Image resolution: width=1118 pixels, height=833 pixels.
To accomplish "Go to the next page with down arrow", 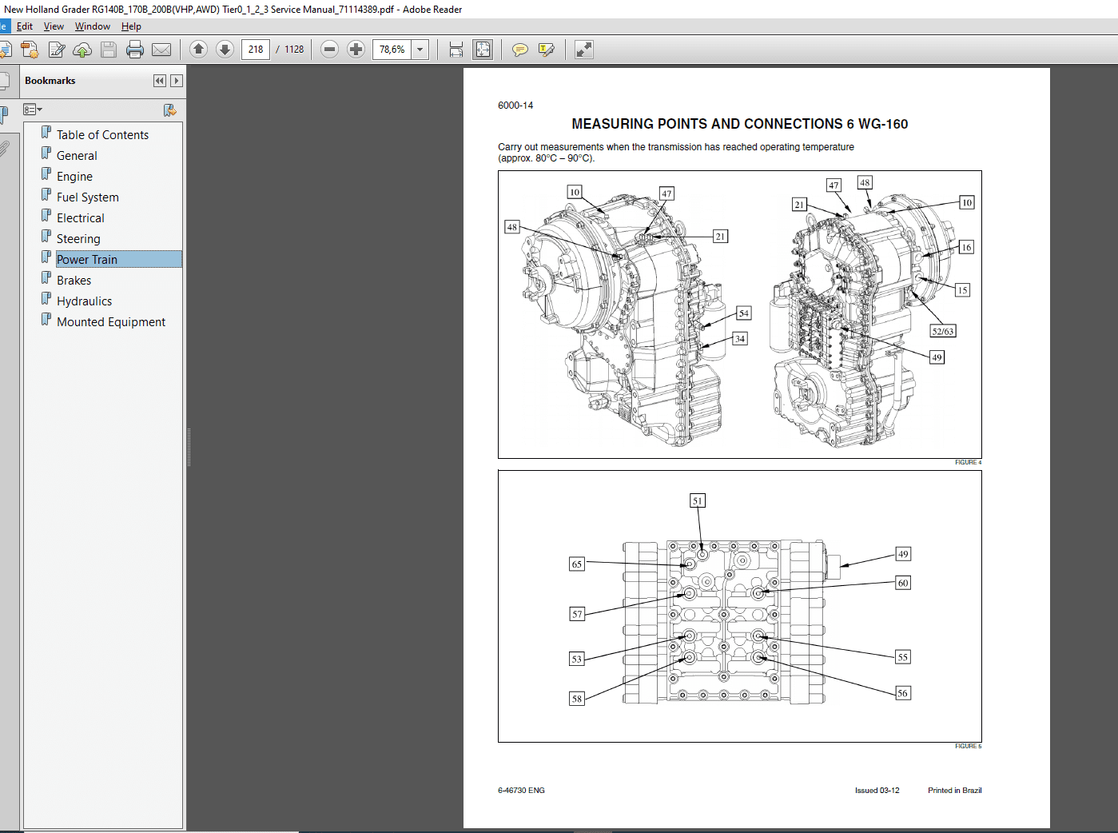I will [225, 49].
